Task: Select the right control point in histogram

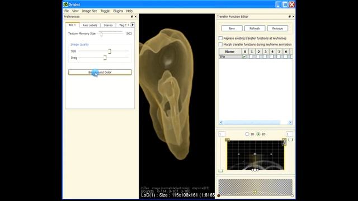Action: [x=271, y=154]
